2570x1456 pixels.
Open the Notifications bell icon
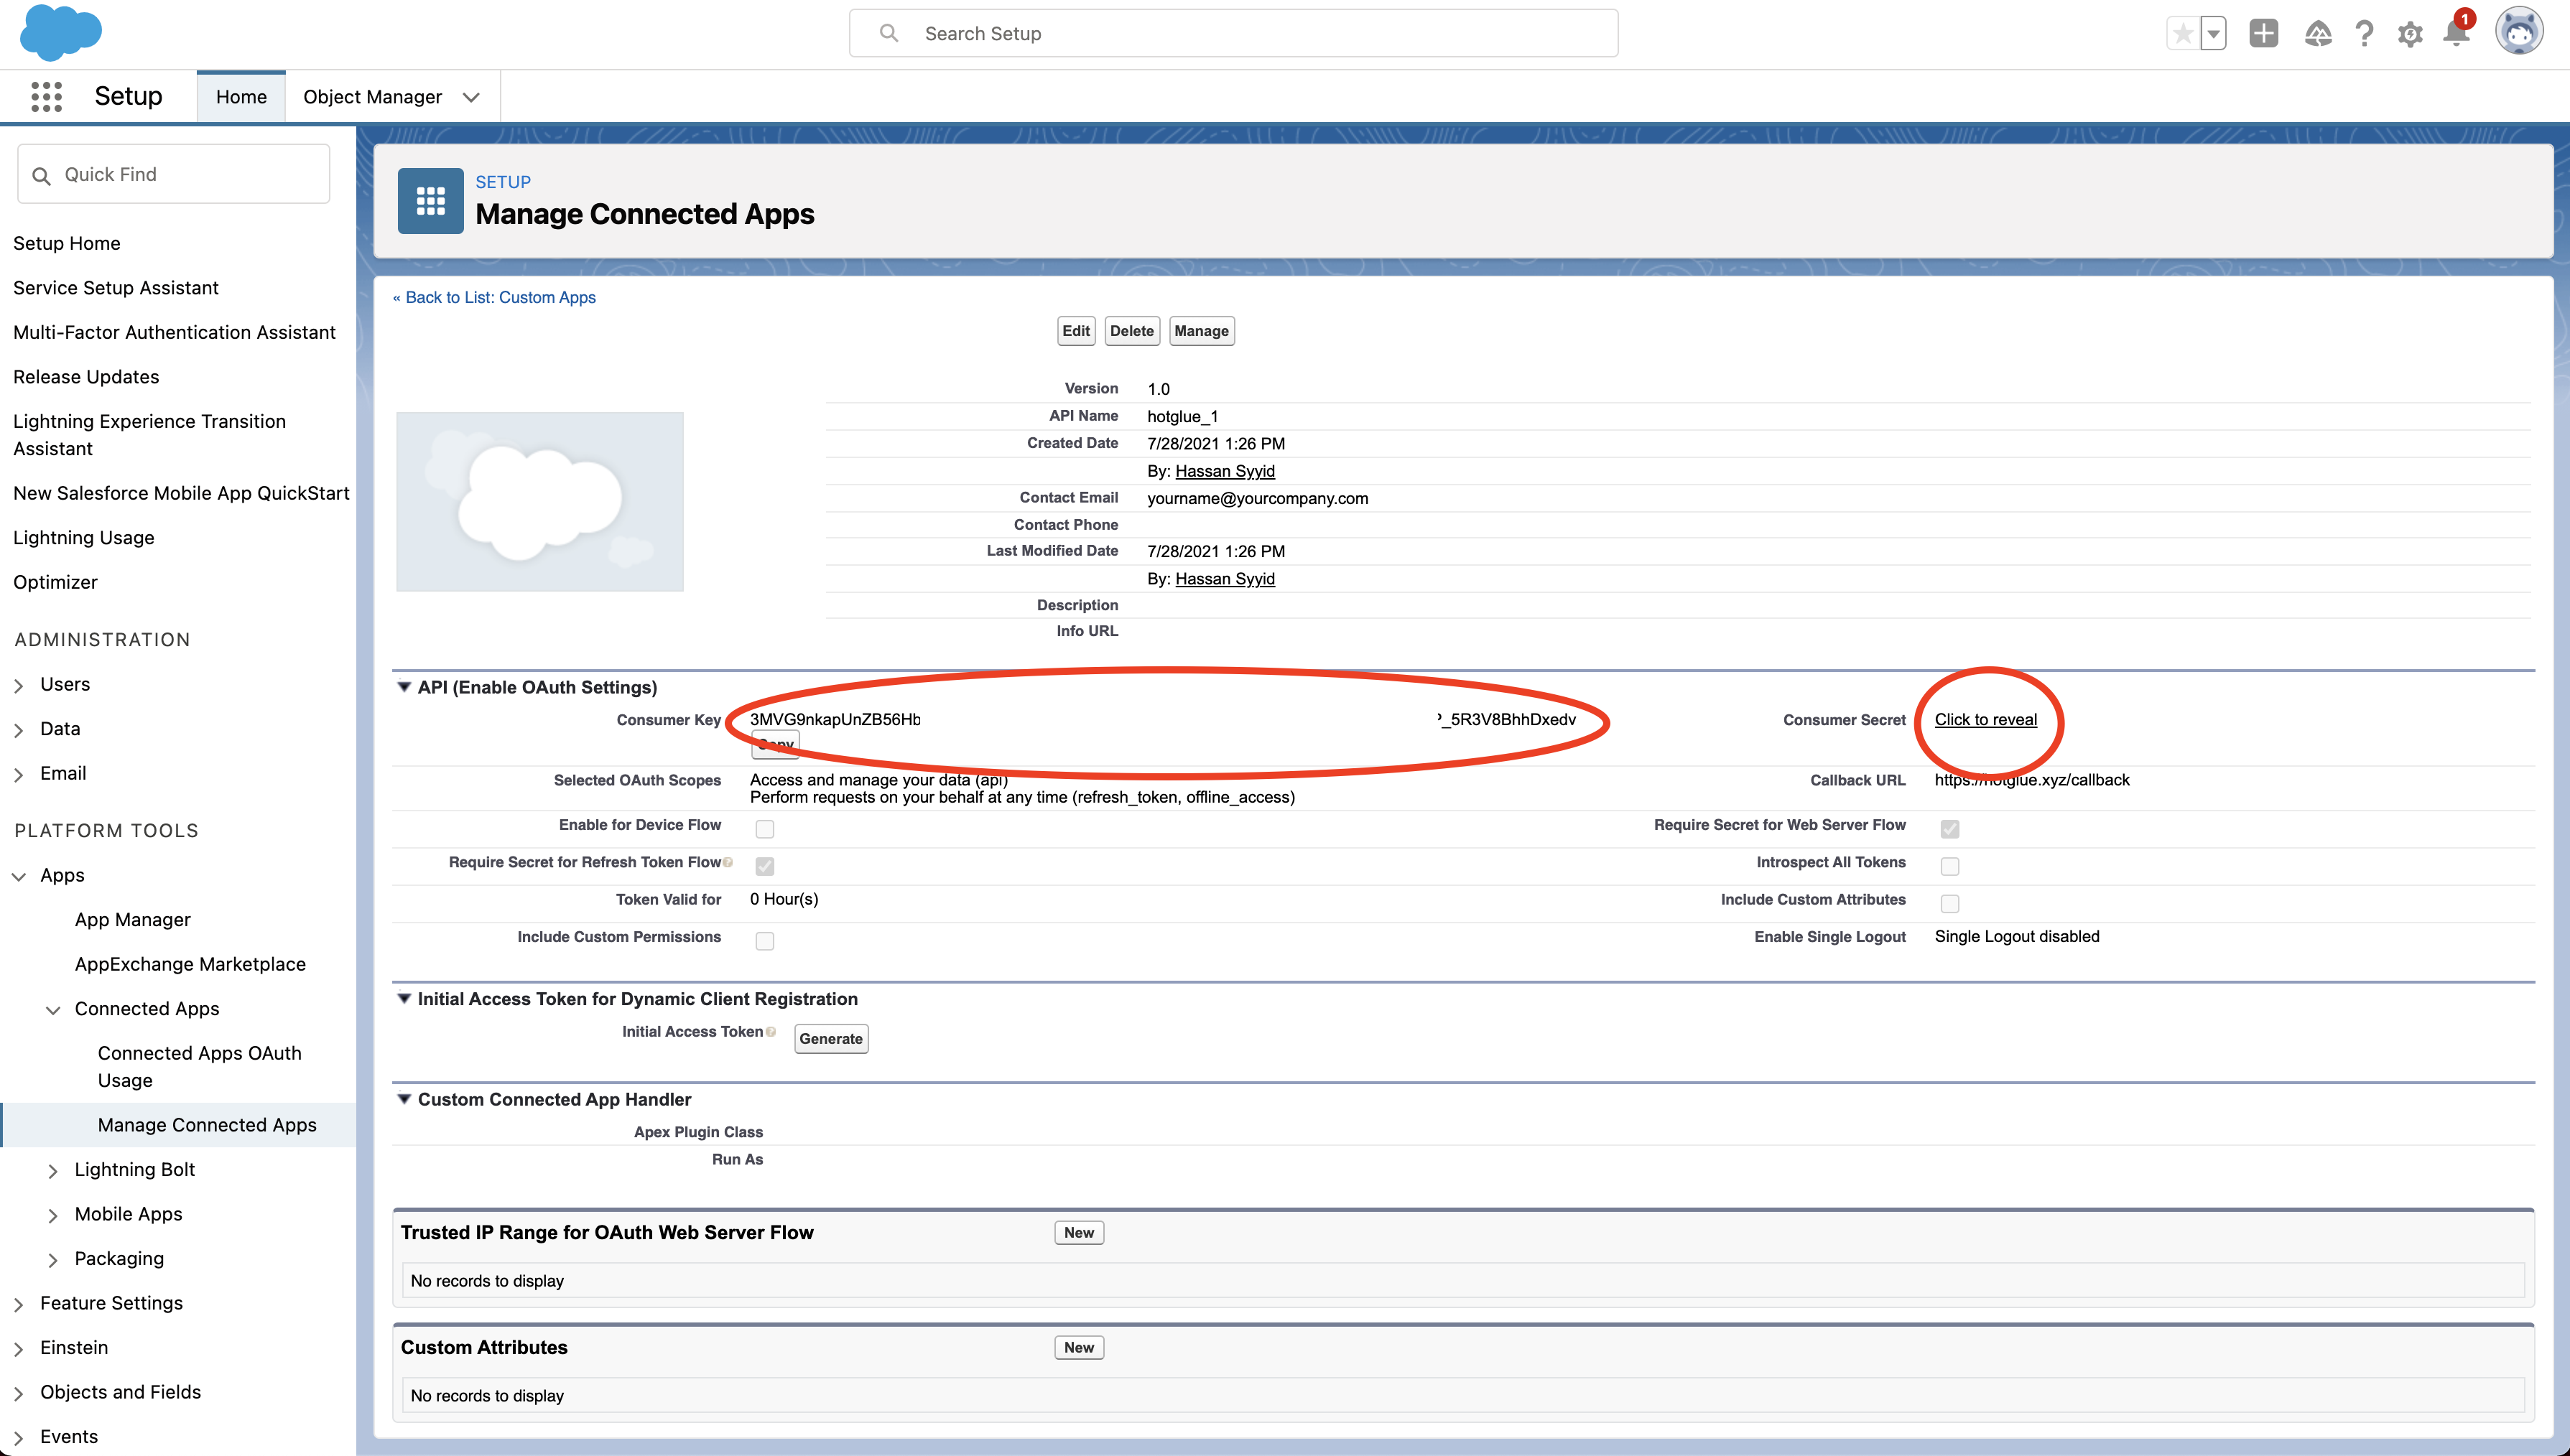click(x=2456, y=33)
